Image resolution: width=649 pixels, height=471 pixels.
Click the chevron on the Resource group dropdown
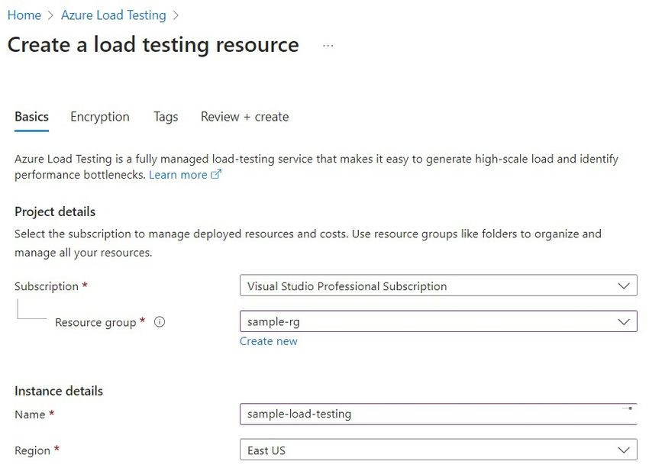[x=625, y=321]
